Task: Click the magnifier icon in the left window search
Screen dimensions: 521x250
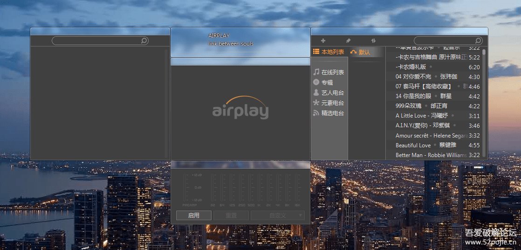Action: (x=144, y=41)
